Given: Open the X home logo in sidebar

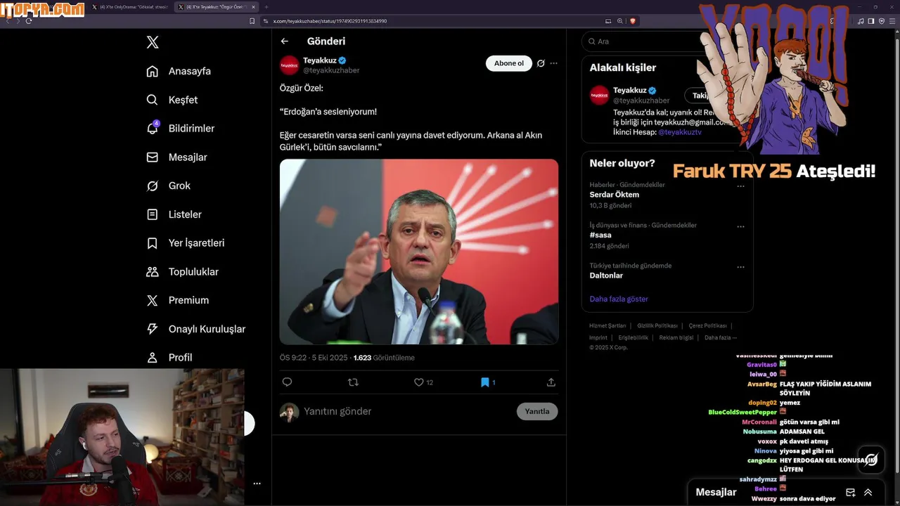Looking at the screenshot, I should pos(153,42).
